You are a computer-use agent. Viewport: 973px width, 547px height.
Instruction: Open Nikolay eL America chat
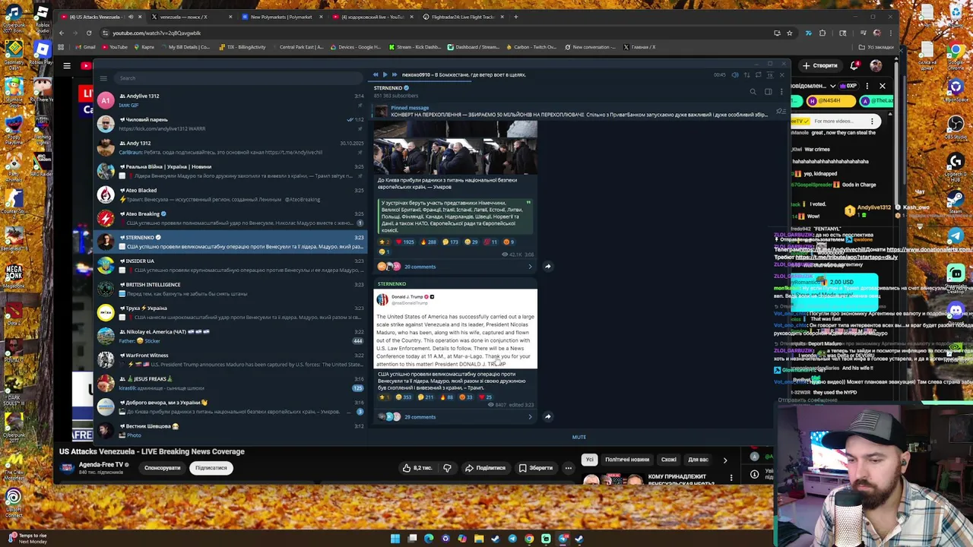click(x=230, y=336)
